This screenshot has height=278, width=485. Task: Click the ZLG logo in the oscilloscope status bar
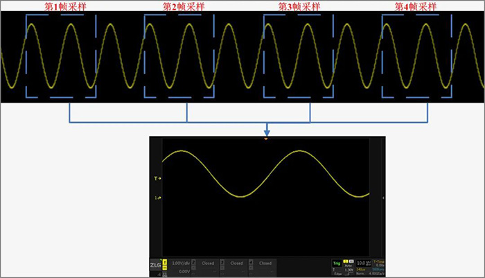(x=156, y=265)
